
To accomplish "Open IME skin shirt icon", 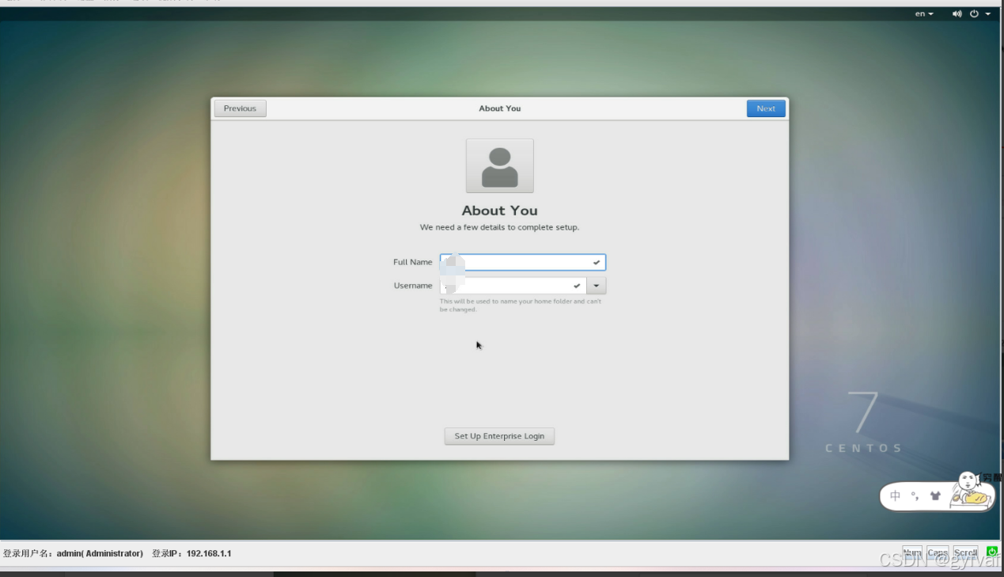I will tap(936, 496).
